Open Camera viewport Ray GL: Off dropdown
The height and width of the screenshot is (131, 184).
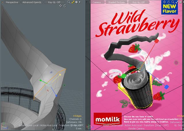tap(139, 2)
